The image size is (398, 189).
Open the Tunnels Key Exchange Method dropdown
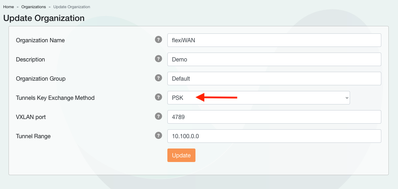pos(258,98)
